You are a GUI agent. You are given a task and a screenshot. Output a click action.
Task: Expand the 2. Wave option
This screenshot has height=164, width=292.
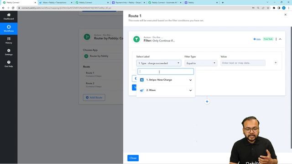click(x=166, y=90)
